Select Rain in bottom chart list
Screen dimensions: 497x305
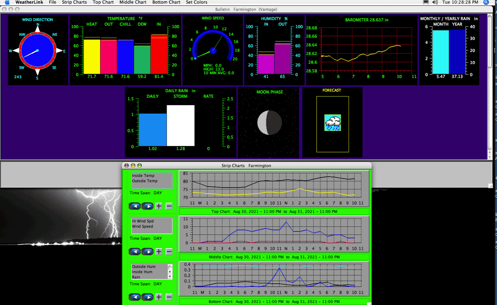point(150,277)
